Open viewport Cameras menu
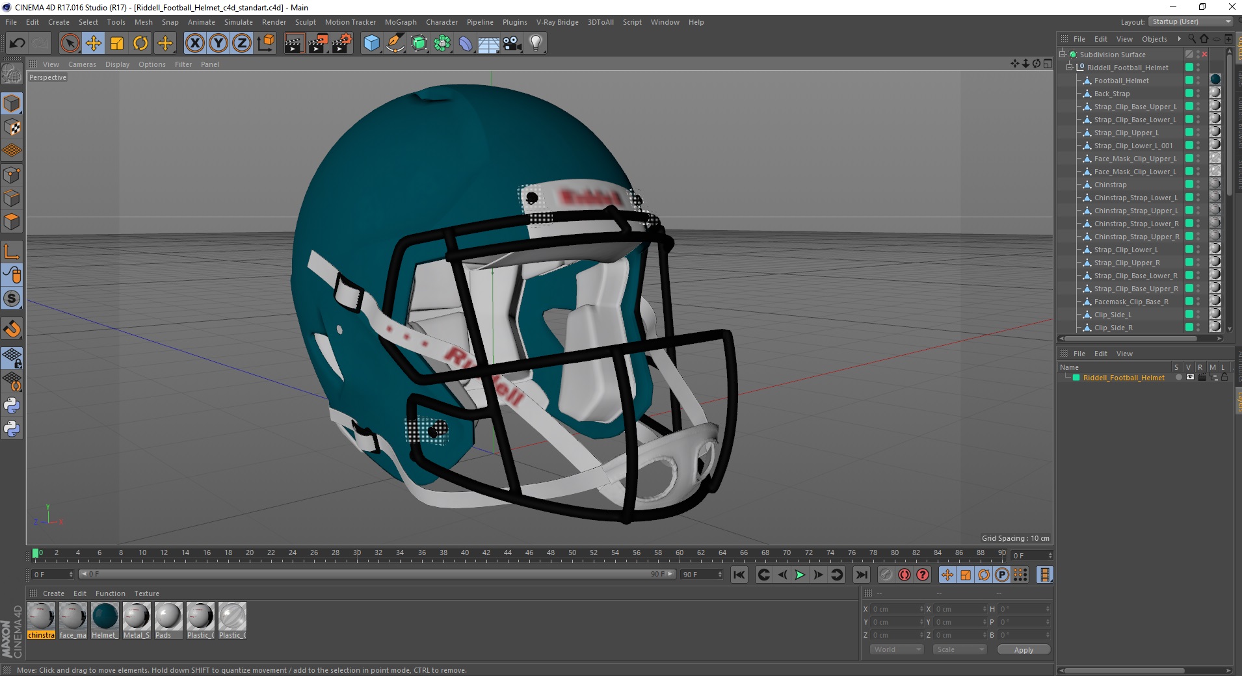This screenshot has height=676, width=1242. 82,64
